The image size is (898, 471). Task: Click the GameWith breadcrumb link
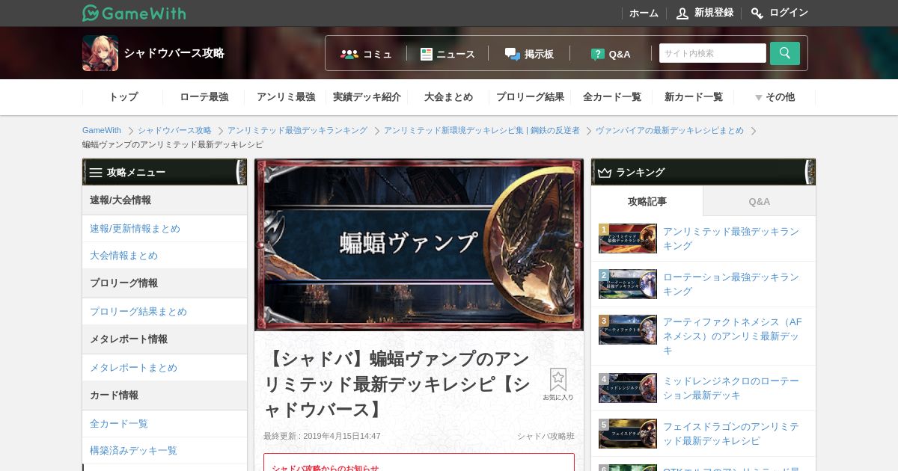coord(101,130)
